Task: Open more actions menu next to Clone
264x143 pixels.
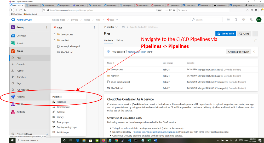Action: (x=255, y=34)
